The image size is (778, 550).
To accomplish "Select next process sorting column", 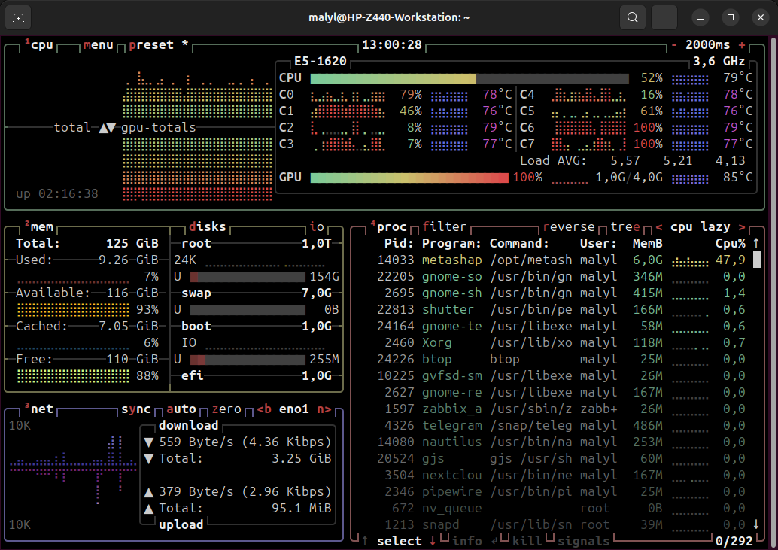I will 742,227.
